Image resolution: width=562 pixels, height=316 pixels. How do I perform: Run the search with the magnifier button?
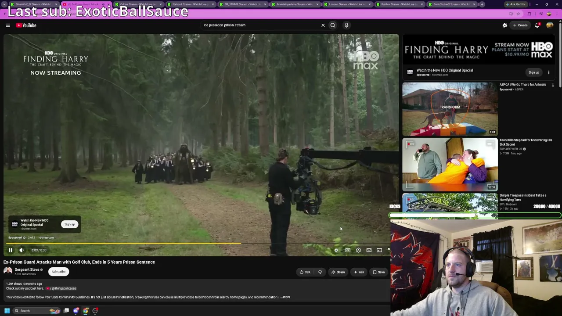333,25
